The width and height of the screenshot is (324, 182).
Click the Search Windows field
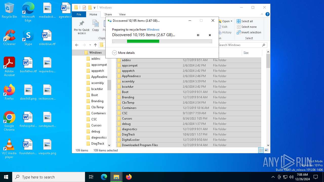pos(242,45)
